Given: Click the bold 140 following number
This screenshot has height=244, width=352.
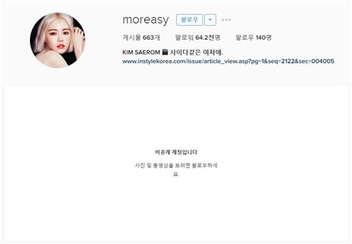Looking at the screenshot, I should pos(260,38).
